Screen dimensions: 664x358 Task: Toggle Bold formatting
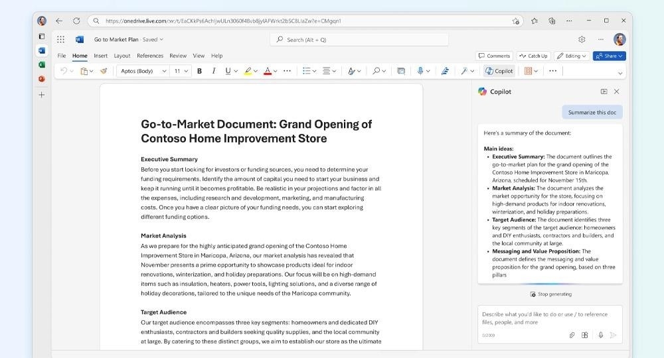pos(199,71)
